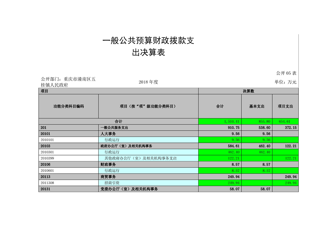Select the 基本支出 column header
This screenshot has height=227, width=321.
(257, 106)
